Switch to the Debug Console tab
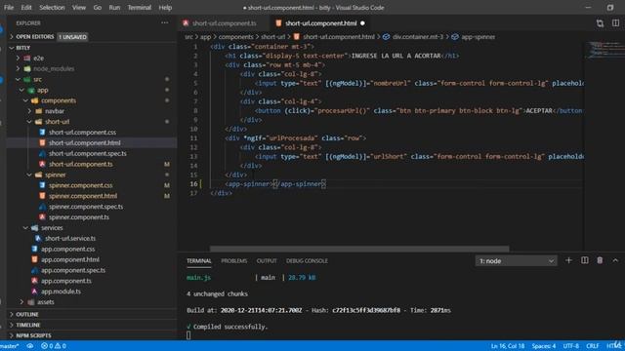Screen dimensions: 625x351 point(307,261)
